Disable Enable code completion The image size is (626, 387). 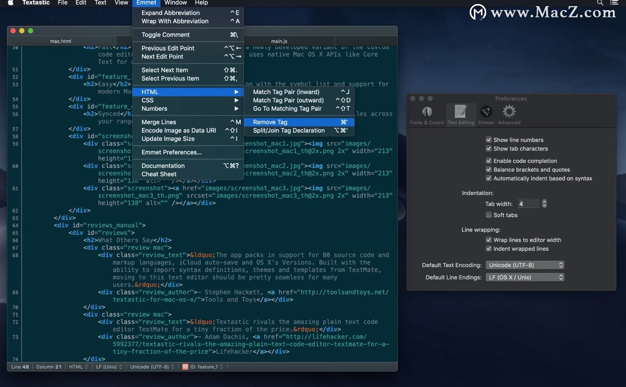click(x=489, y=161)
